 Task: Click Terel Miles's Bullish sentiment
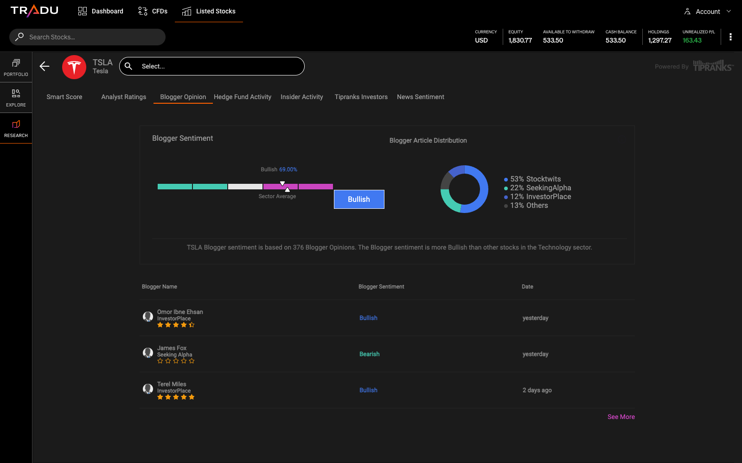pyautogui.click(x=368, y=390)
